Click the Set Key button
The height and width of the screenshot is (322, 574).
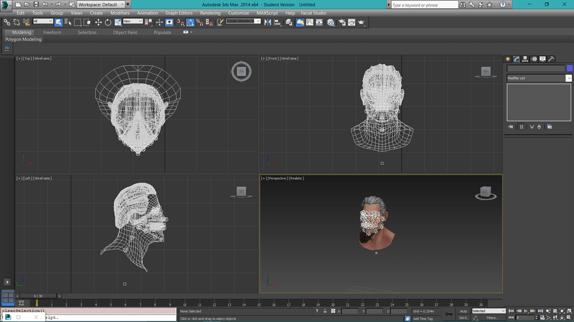(463, 317)
